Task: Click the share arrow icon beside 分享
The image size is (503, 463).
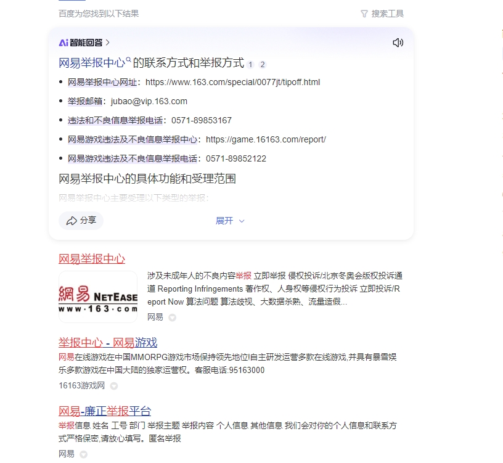Action: tap(72, 221)
